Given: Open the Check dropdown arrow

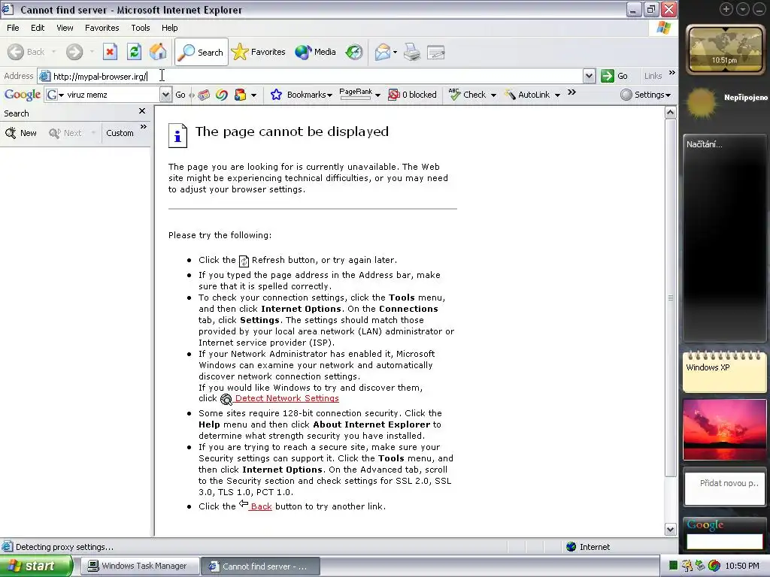Looking at the screenshot, I should (493, 95).
